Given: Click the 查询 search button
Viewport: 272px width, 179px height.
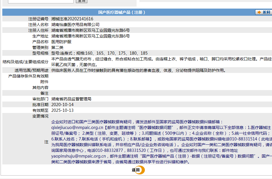Looking at the screenshot, I should pos(82,1).
